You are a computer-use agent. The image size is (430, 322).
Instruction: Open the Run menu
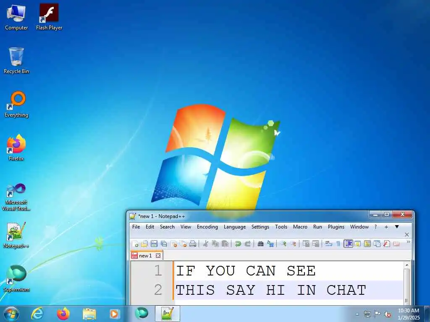click(317, 227)
